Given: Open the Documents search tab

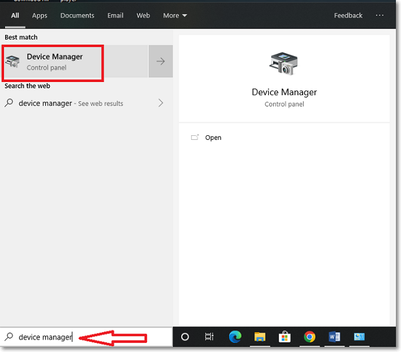Looking at the screenshot, I should (x=77, y=15).
